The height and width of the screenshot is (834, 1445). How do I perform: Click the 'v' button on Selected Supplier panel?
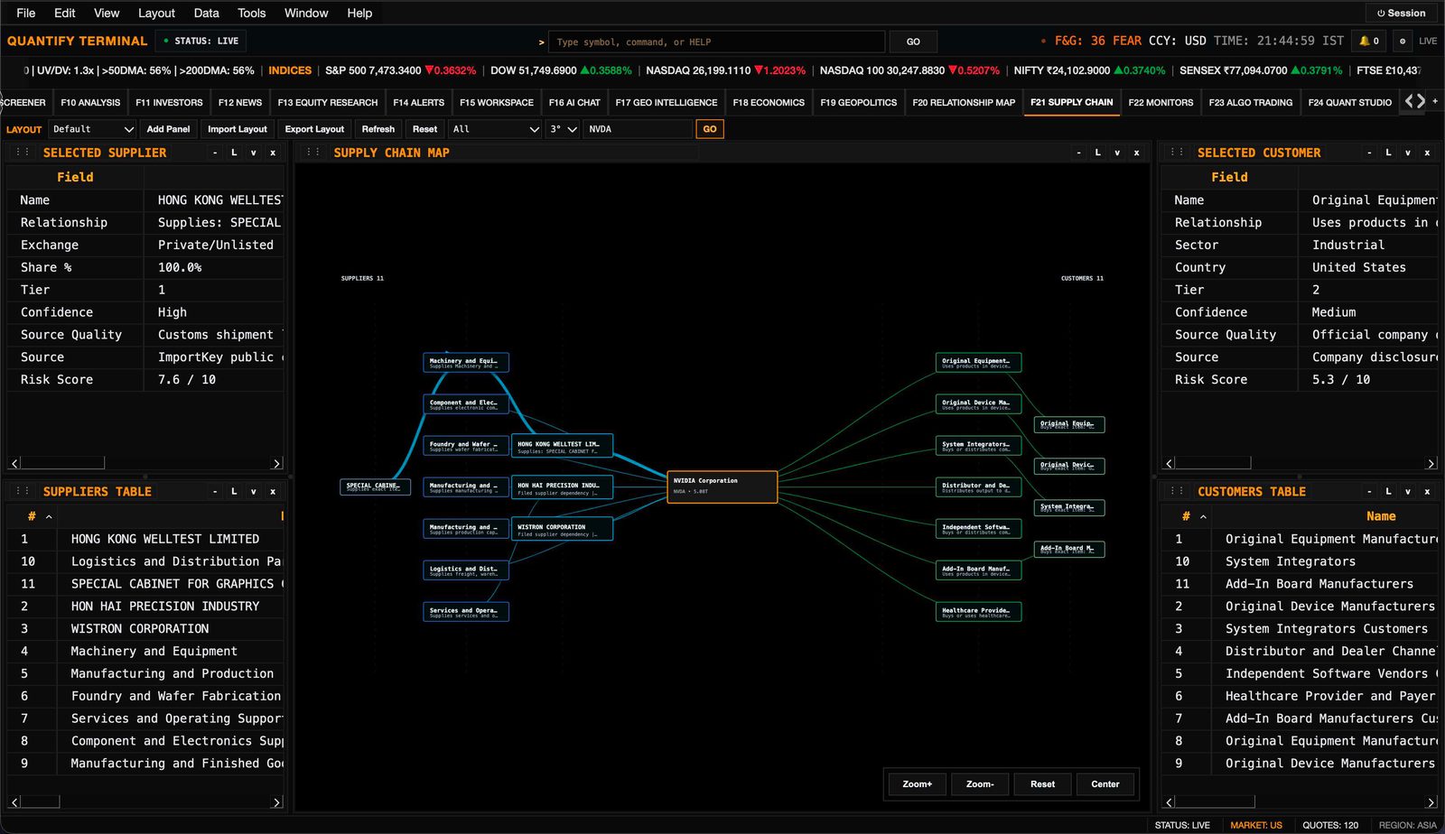point(254,153)
